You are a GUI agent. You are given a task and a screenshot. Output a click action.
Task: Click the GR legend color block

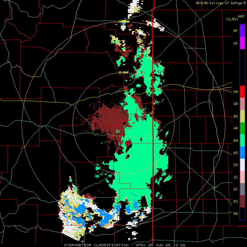click(242, 104)
